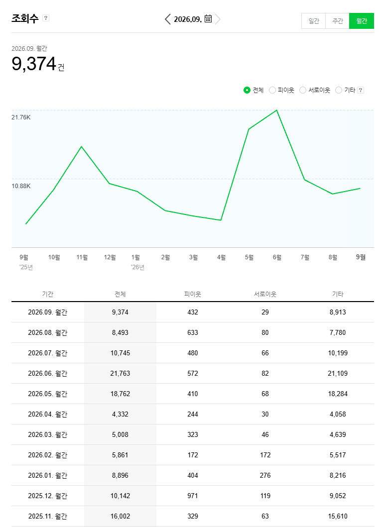Click the 기타 table column header
Image resolution: width=381 pixels, height=527 pixels.
(x=338, y=294)
